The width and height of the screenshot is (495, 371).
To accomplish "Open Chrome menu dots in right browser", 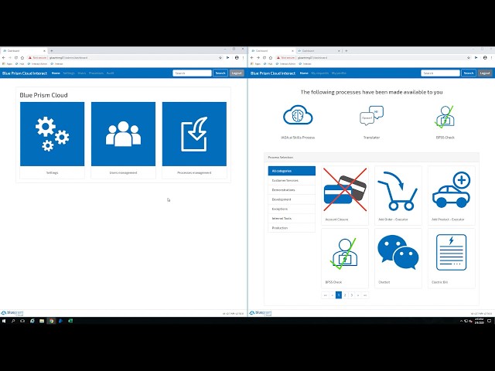I will [491, 58].
